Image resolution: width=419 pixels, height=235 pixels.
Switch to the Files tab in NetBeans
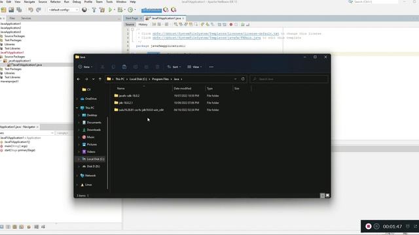pyautogui.click(x=12, y=18)
